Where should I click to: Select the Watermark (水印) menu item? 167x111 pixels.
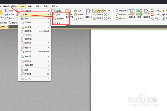tap(34, 15)
